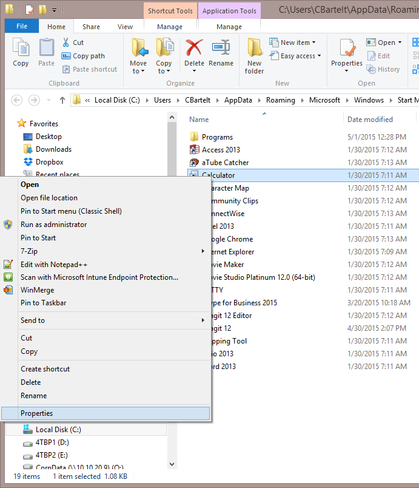Open Desktop in Favorites
This screenshot has width=419, height=488.
click(49, 137)
